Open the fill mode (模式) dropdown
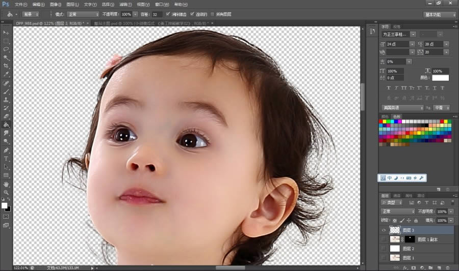459x271 pixels. 83,14
